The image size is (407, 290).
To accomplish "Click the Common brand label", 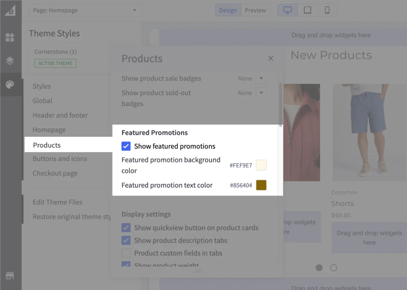I will [344, 192].
